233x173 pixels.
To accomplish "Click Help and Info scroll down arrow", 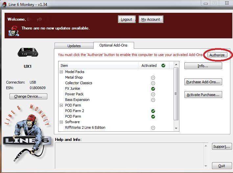I will pyautogui.click(x=206, y=166).
